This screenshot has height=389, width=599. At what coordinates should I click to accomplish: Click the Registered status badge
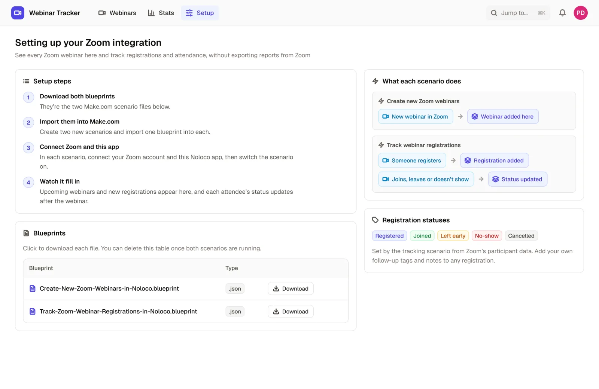click(x=389, y=236)
